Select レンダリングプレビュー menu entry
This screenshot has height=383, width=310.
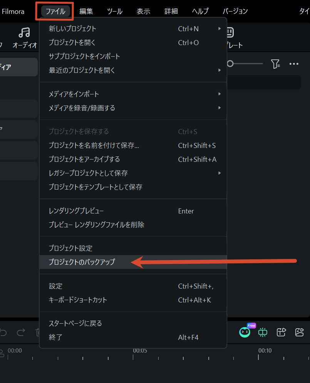(x=133, y=211)
